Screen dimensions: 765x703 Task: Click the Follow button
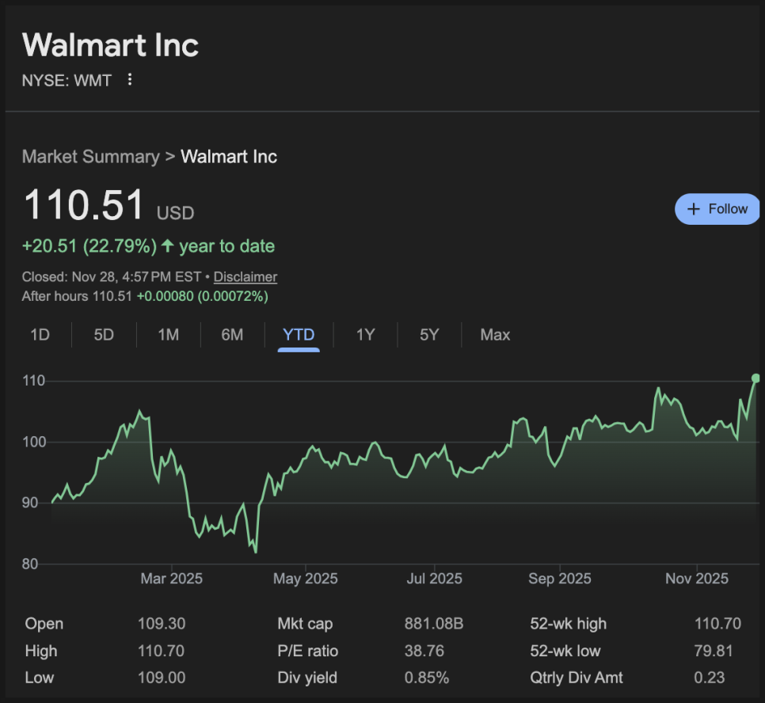point(717,209)
